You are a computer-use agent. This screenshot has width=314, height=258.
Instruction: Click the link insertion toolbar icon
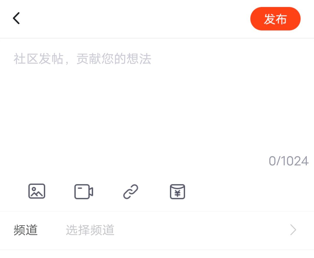pos(131,192)
